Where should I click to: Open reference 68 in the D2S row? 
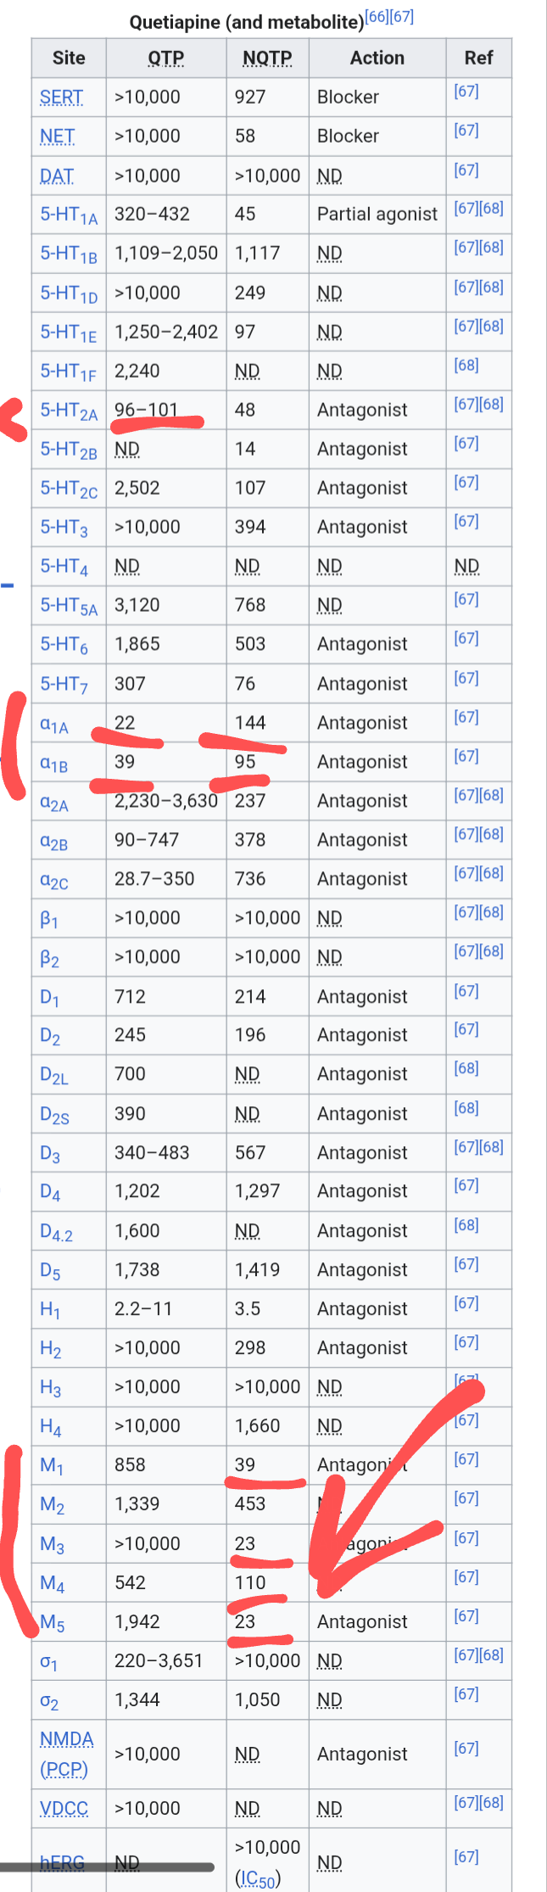pos(466,1108)
